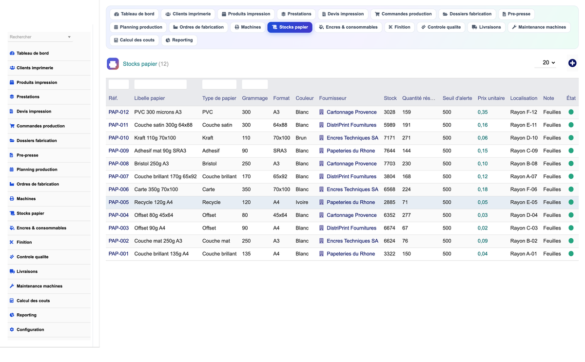Image resolution: width=585 pixels, height=362 pixels.
Task: Click sidebar Machines printer icon
Action: tap(12, 199)
